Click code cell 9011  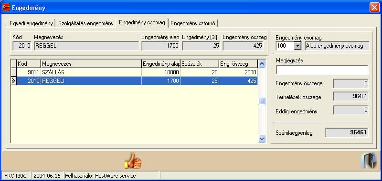click(x=29, y=72)
